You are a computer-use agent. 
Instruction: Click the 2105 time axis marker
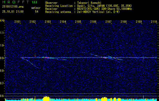coord(78,21)
